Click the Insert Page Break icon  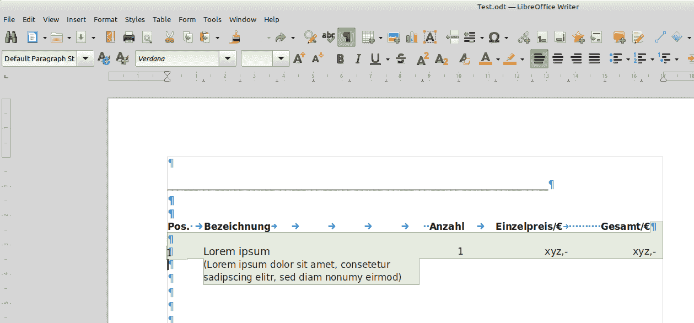pyautogui.click(x=453, y=37)
